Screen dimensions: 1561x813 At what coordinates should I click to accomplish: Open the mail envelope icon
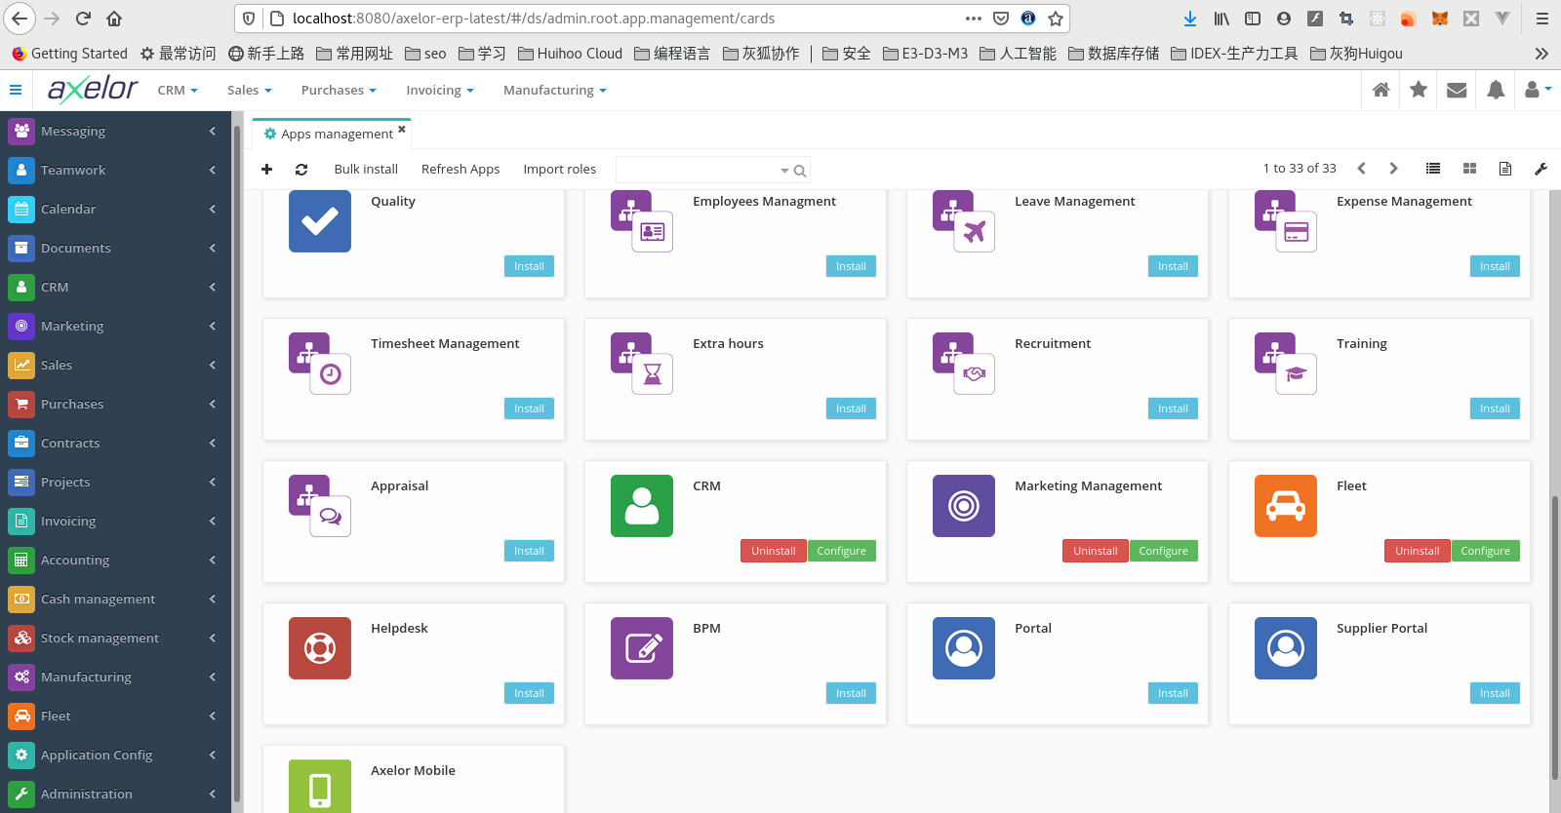point(1457,90)
